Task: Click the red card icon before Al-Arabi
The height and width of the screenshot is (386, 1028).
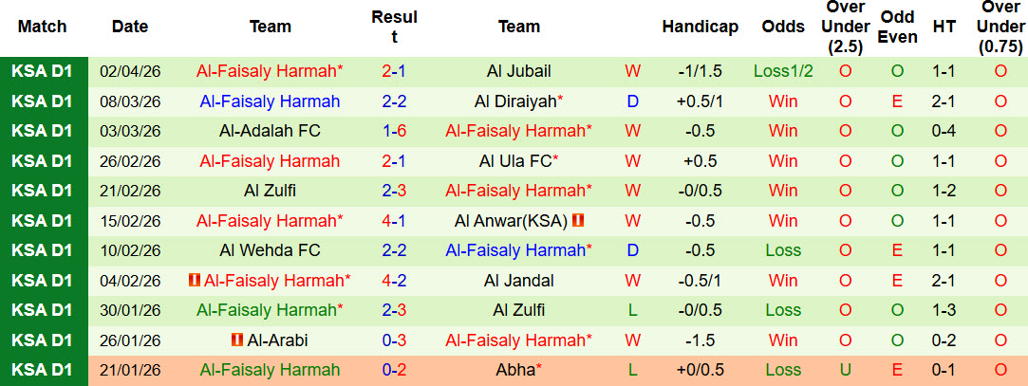Action: pyautogui.click(x=237, y=340)
